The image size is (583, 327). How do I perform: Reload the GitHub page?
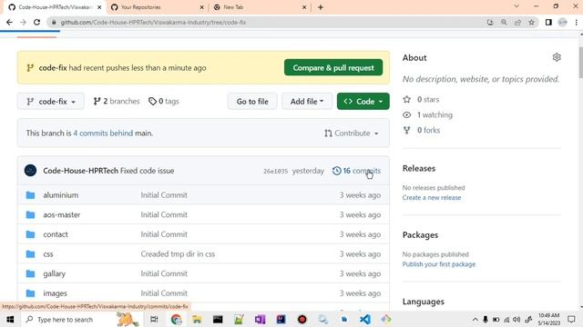[36, 22]
